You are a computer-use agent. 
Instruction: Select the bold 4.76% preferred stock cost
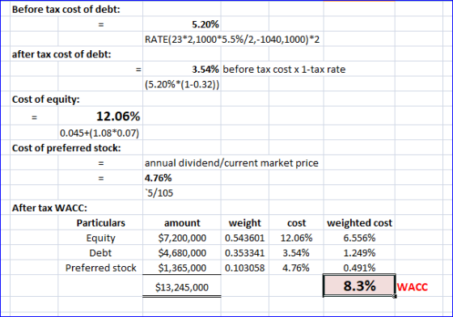point(158,178)
